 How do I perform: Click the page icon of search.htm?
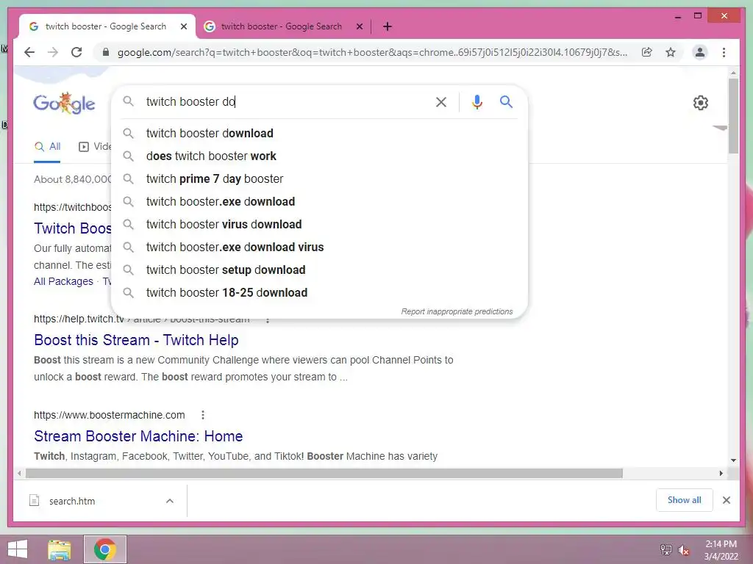(34, 501)
